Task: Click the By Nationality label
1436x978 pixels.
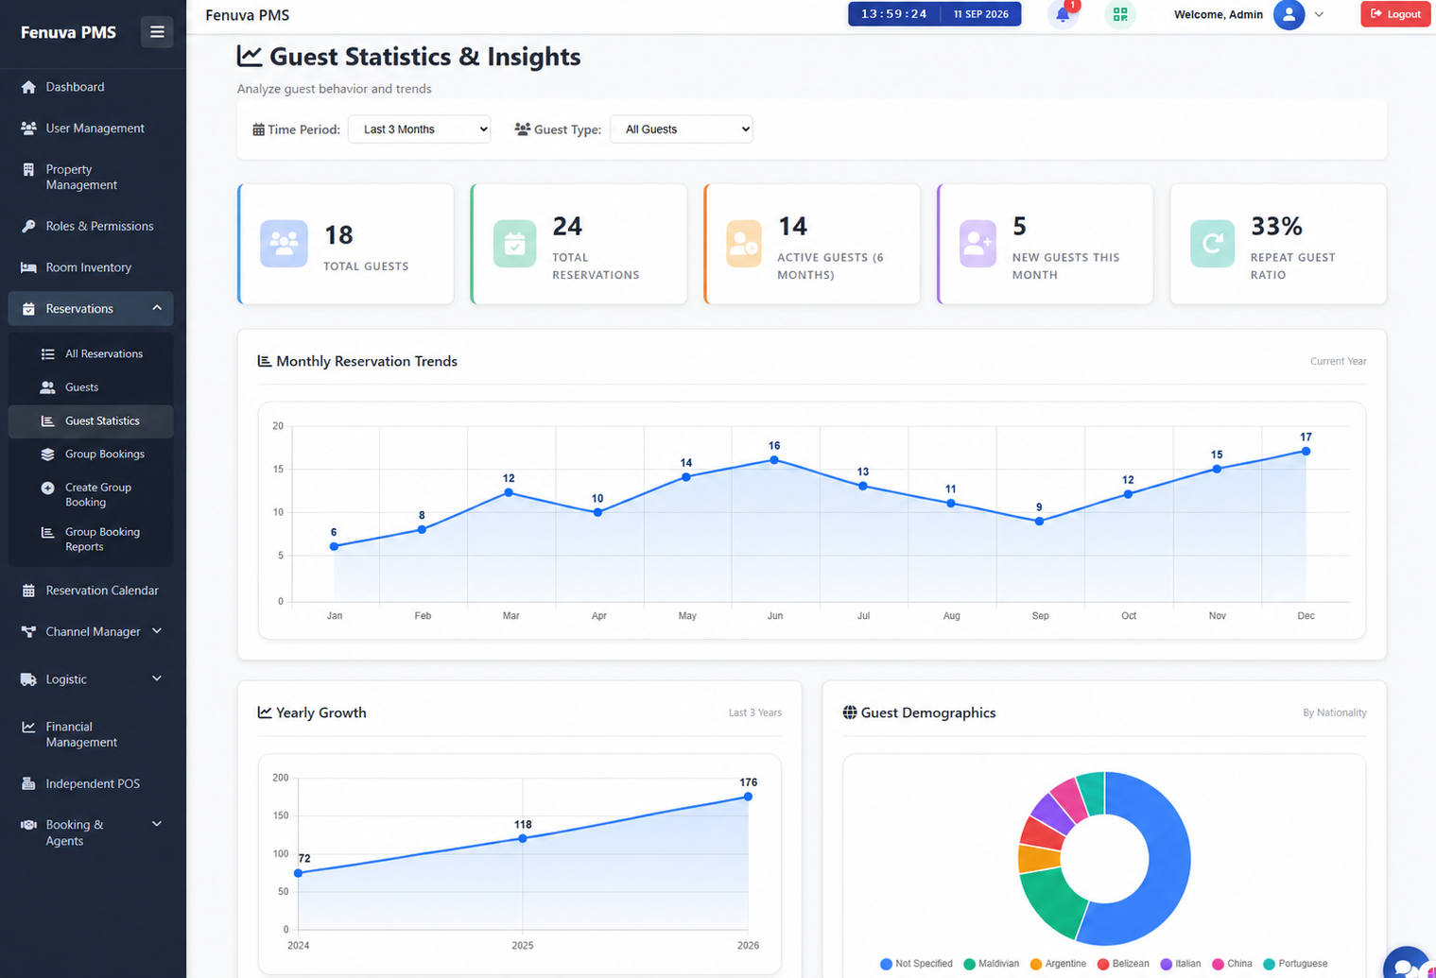Action: coord(1334,712)
